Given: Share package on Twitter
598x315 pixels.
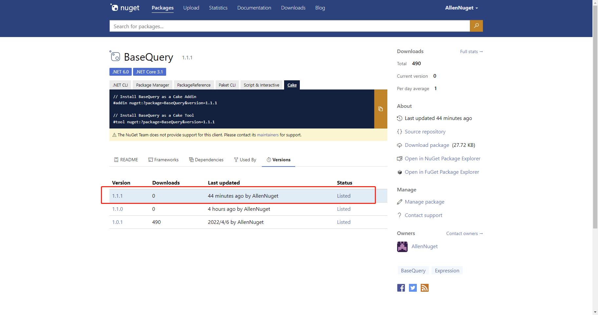Looking at the screenshot, I should 413,288.
